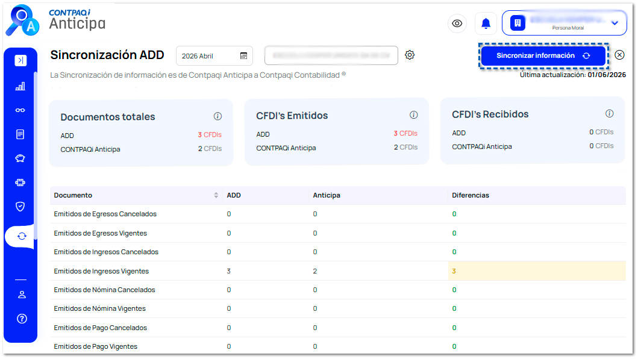Click the Sincronizar información button
Screen dimensions: 638x359
point(543,56)
